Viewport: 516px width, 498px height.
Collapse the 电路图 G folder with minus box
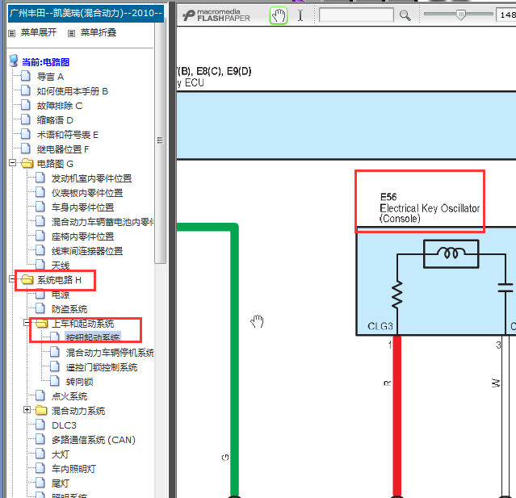(x=12, y=163)
